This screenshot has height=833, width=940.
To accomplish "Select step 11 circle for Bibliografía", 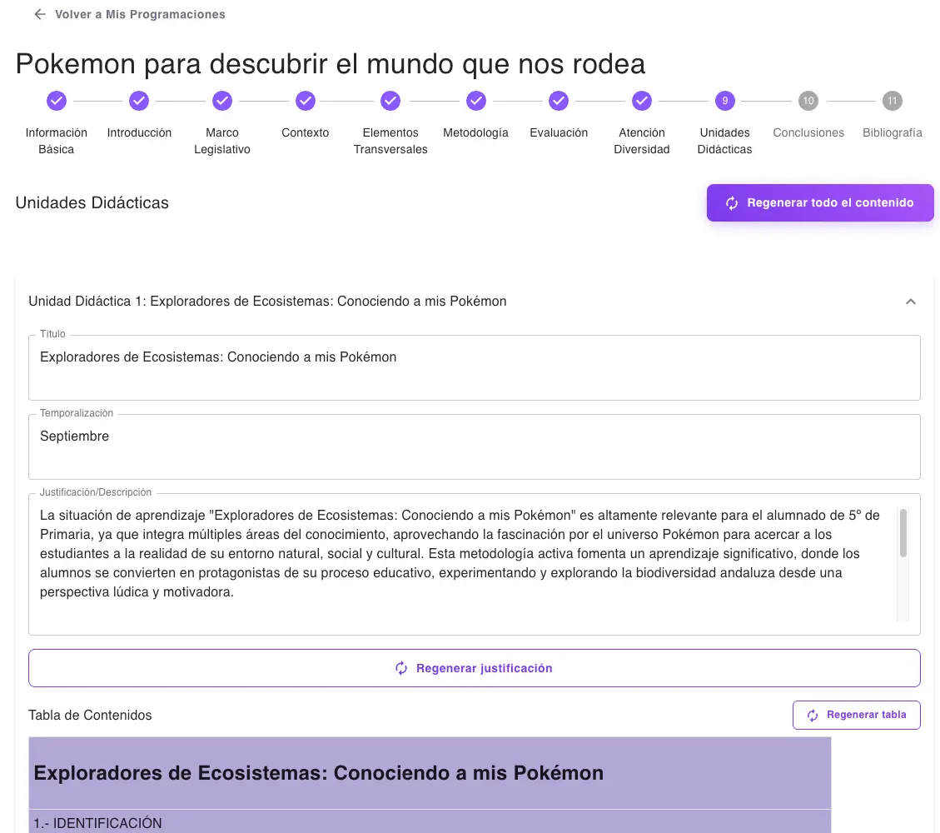I will coord(892,101).
